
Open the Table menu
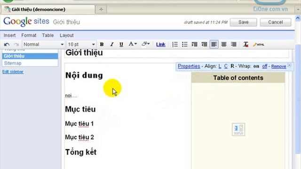tap(48, 35)
